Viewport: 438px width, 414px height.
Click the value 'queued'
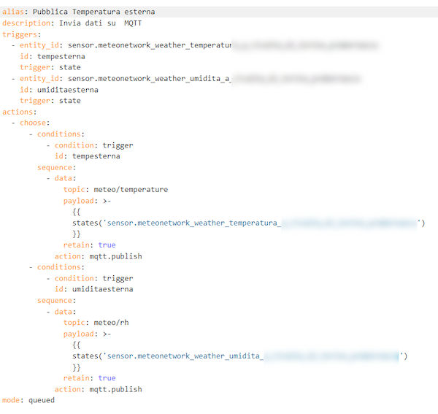pos(42,400)
